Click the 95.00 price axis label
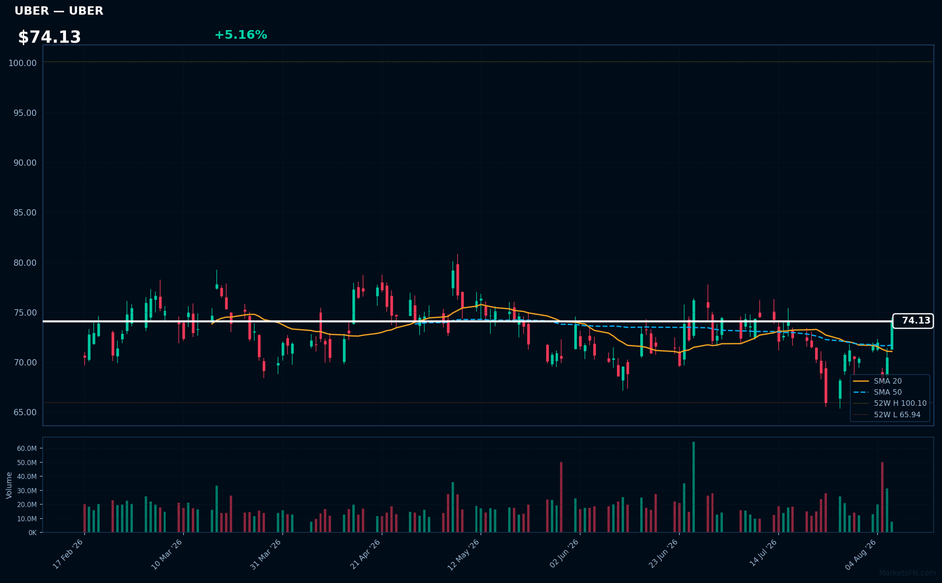This screenshot has height=583, width=942. (25, 113)
